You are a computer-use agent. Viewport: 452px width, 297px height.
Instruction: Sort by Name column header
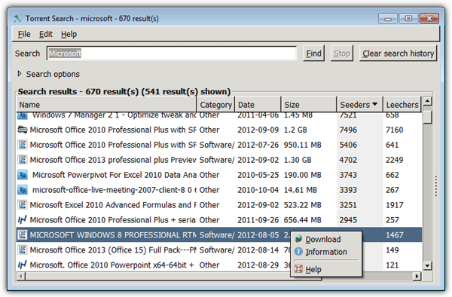click(x=107, y=105)
